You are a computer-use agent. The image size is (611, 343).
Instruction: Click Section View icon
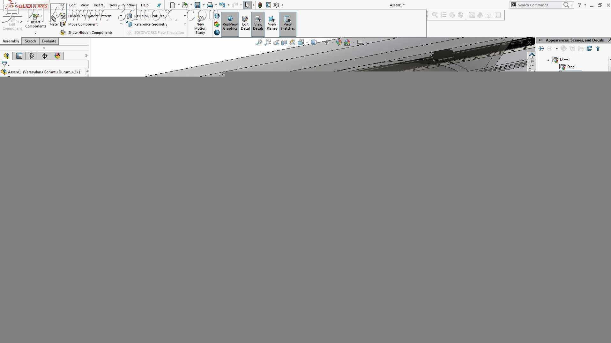coord(284,42)
